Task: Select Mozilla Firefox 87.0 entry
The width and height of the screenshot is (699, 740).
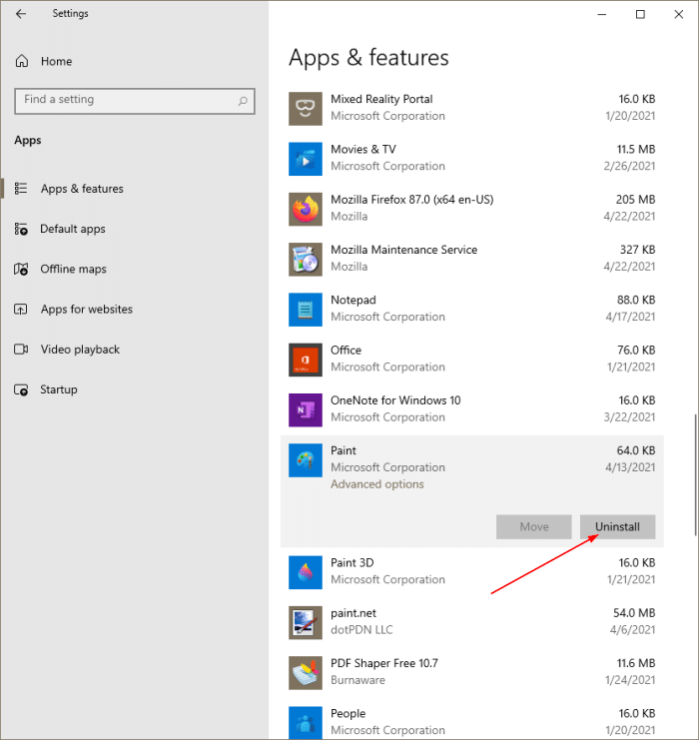Action: [x=472, y=209]
